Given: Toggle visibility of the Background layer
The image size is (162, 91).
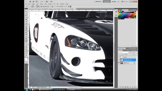Looking at the screenshot, I should pyautogui.click(x=119, y=63).
